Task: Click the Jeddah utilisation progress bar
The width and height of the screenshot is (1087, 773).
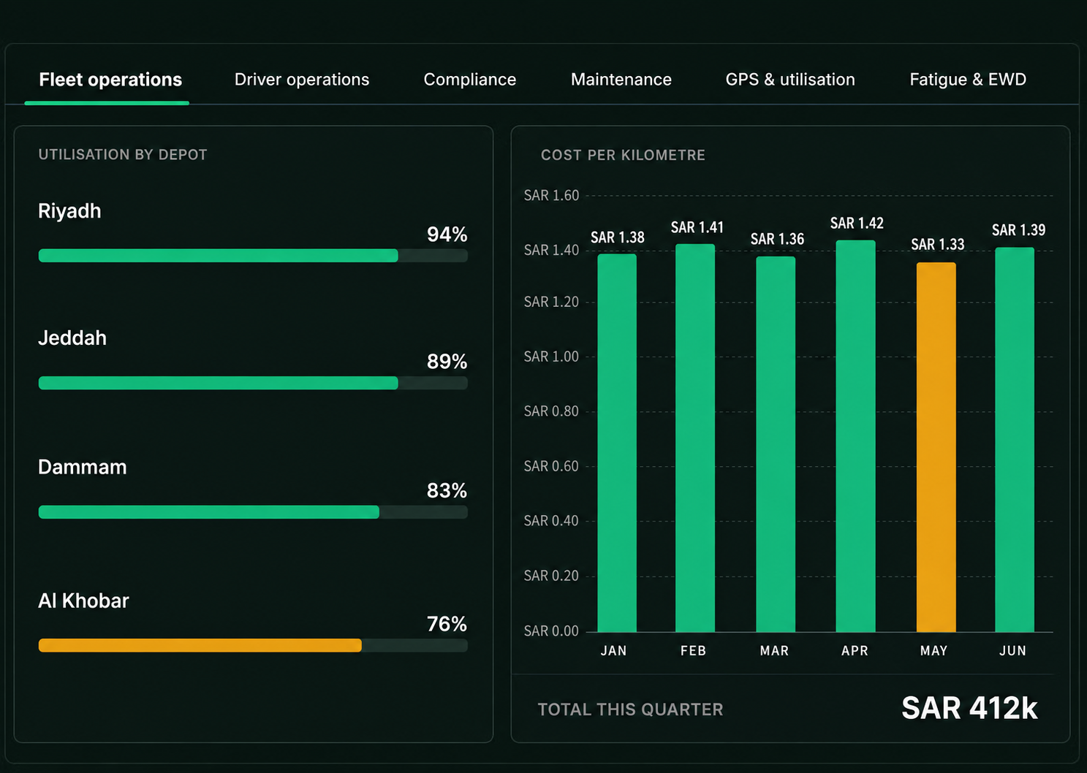Action: tap(253, 383)
